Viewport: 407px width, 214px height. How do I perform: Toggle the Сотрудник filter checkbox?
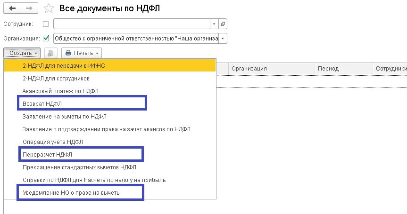pos(46,24)
